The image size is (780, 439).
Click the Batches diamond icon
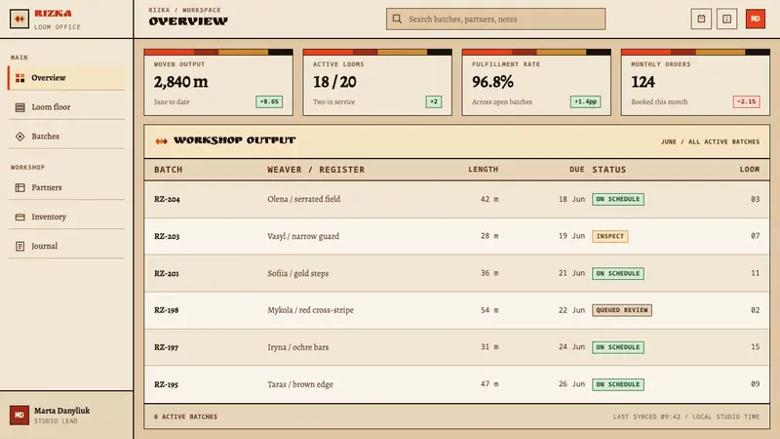[x=19, y=137]
